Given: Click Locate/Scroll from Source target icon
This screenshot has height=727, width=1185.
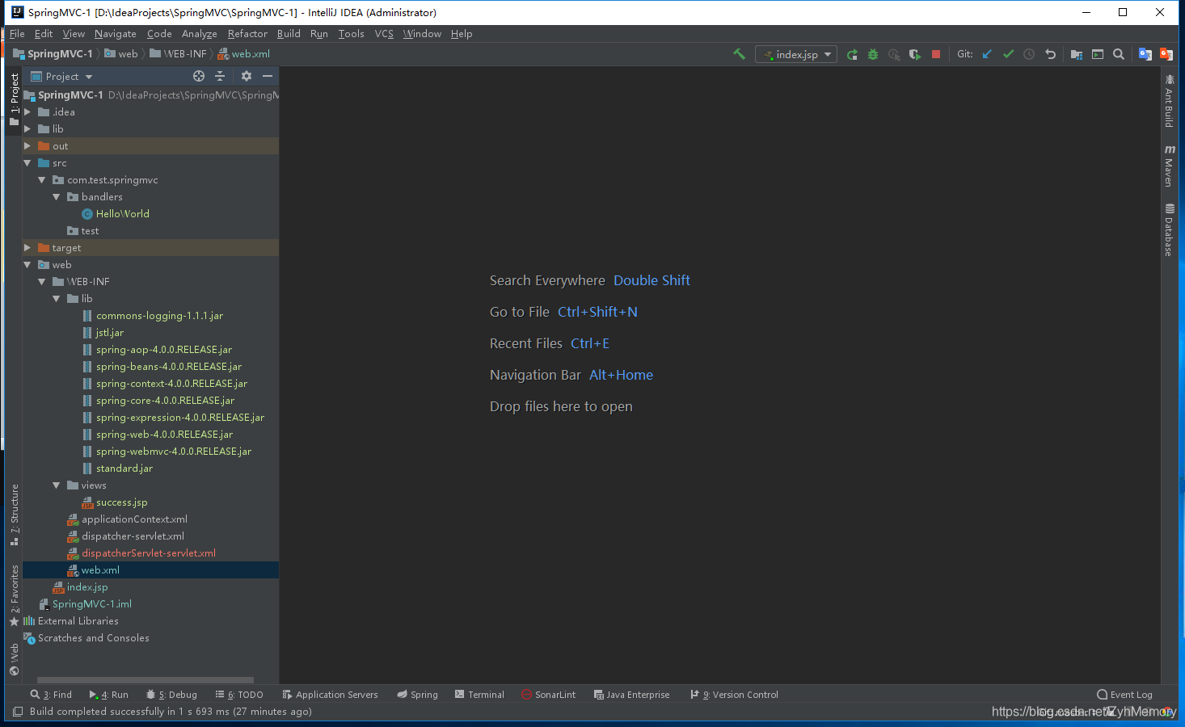Looking at the screenshot, I should 199,76.
